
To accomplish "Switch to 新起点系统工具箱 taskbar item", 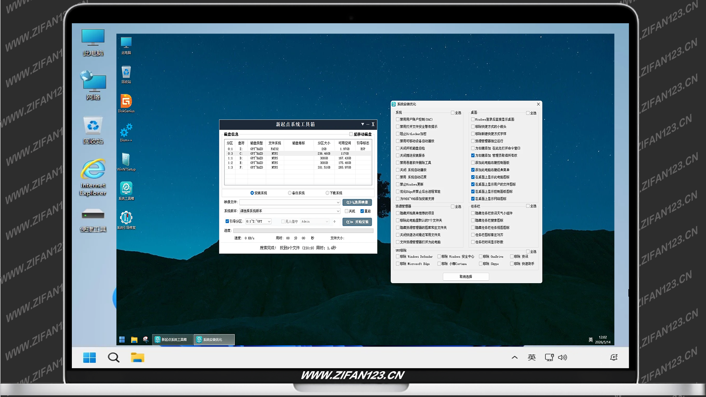I will pyautogui.click(x=172, y=339).
